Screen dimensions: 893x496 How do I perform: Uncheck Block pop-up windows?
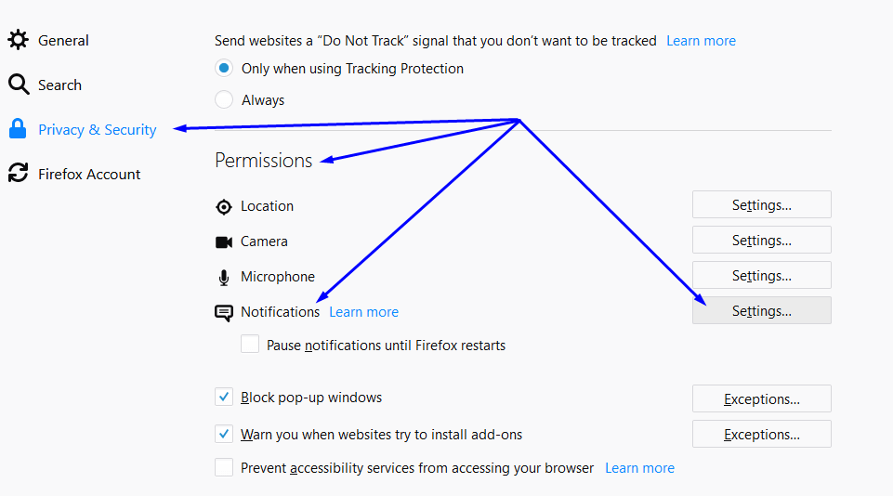pyautogui.click(x=224, y=397)
